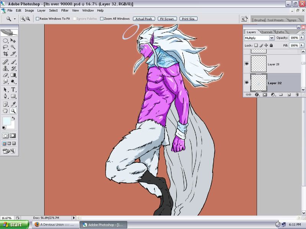Select the Rectangle shape tool

pyautogui.click(x=13, y=96)
